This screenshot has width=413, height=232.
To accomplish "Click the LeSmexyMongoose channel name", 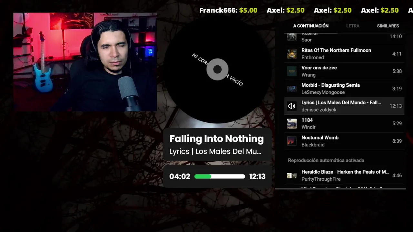I will point(323,92).
